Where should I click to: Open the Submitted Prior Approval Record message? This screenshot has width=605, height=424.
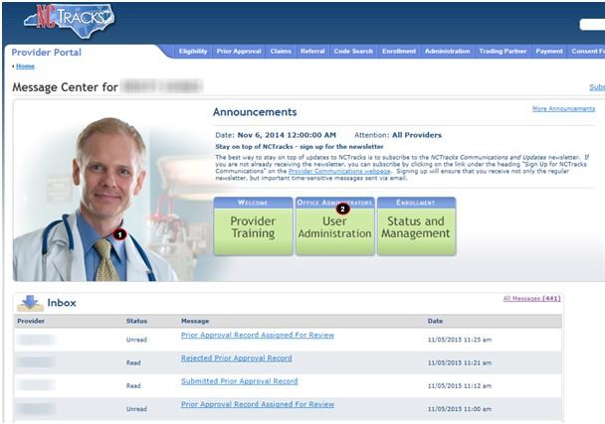(x=239, y=381)
